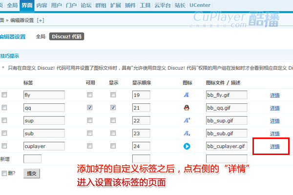Open 详情 link for cuplayer tag
The width and height of the screenshot is (293, 195).
point(275,146)
